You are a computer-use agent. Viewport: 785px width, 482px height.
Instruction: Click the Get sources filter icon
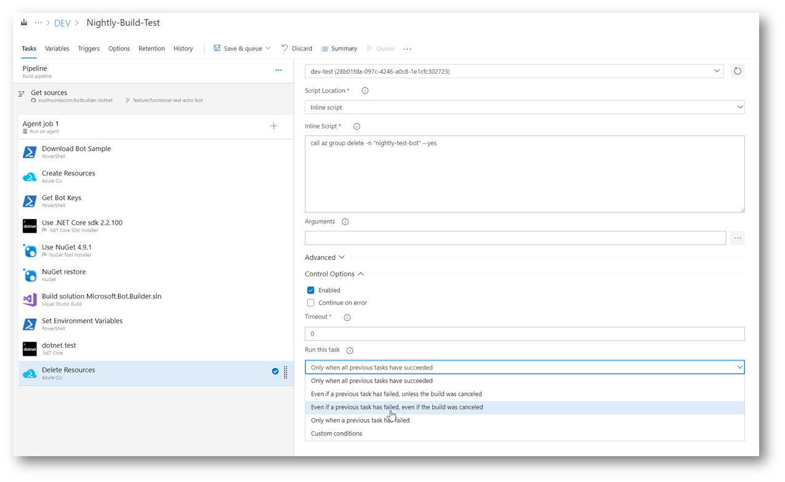pos(22,94)
